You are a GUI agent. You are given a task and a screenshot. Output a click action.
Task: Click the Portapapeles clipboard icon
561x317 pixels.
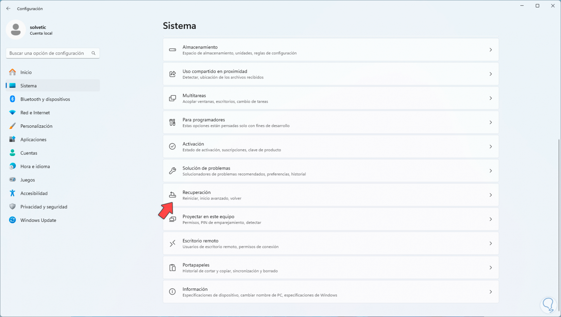(172, 268)
